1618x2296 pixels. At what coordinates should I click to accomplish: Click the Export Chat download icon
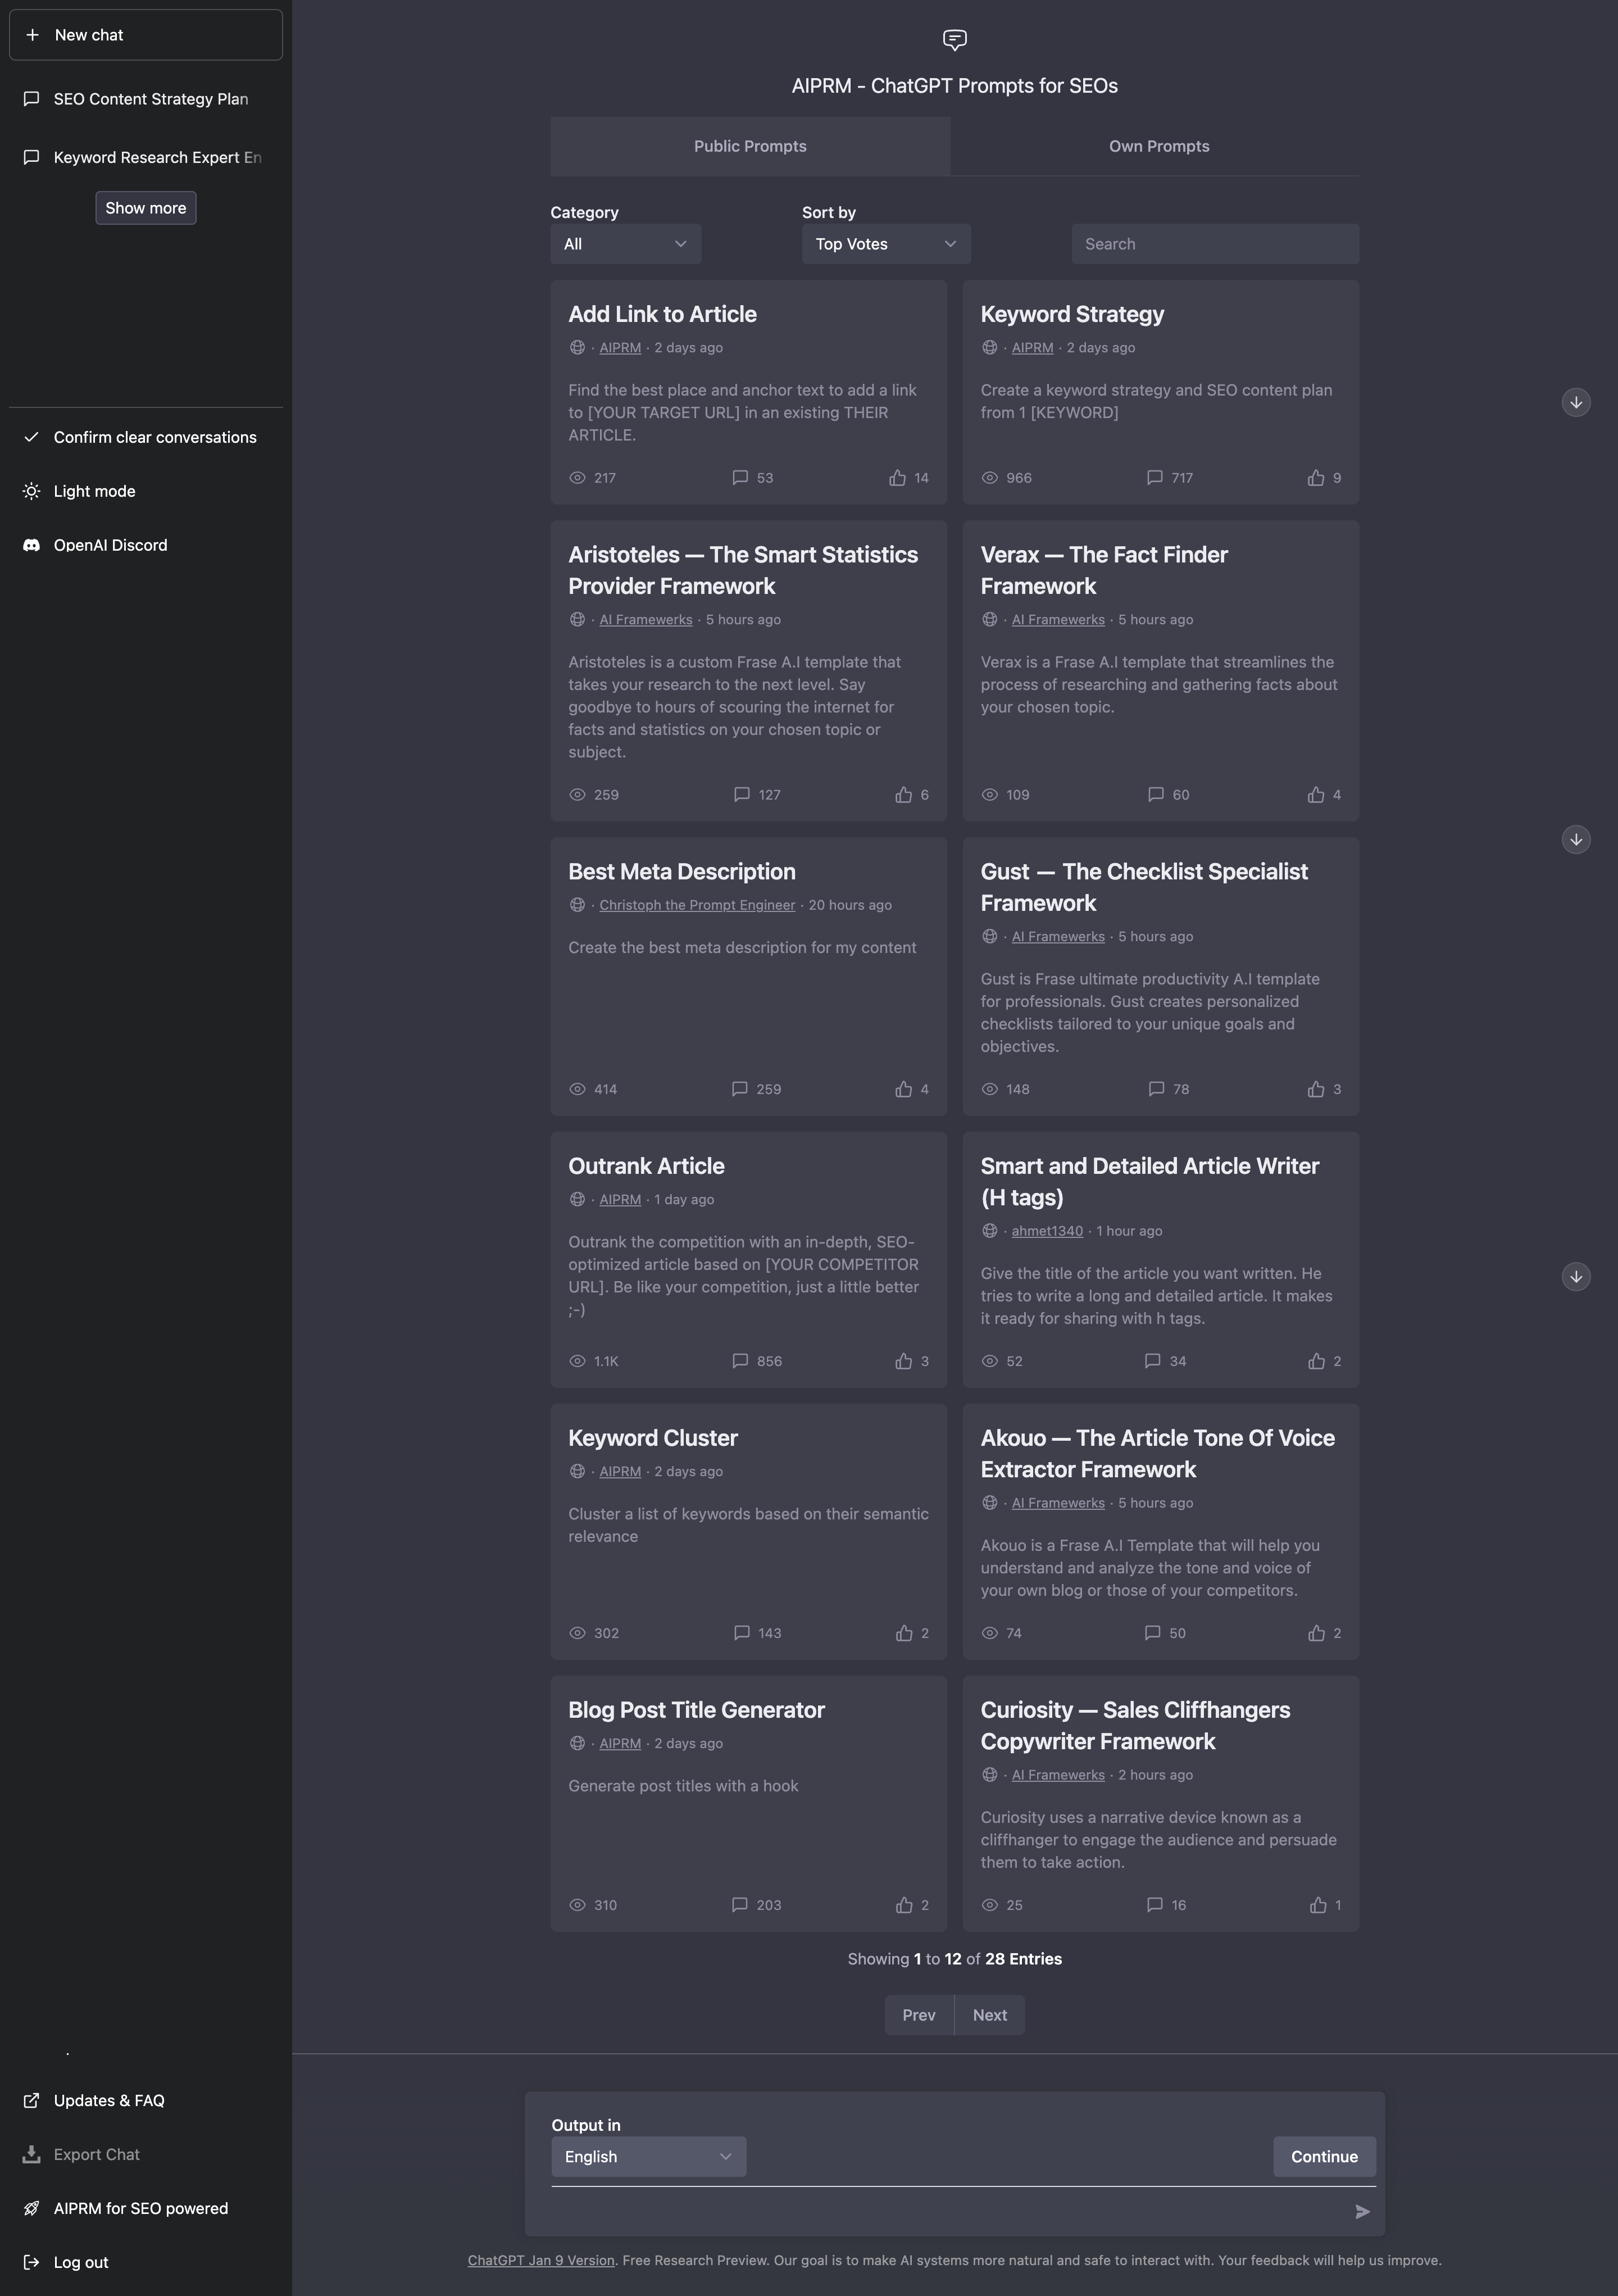(32, 2154)
